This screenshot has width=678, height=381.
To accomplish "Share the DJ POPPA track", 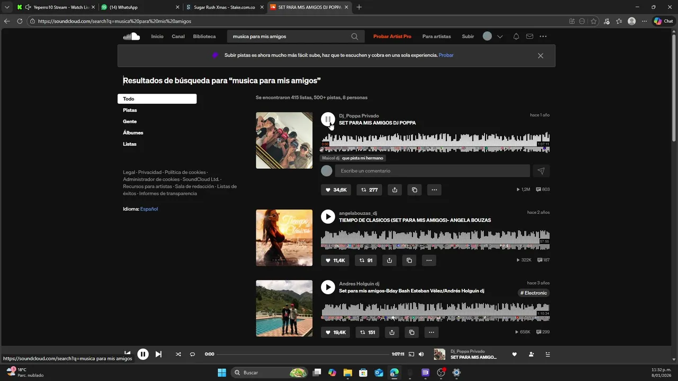I will 395,189.
